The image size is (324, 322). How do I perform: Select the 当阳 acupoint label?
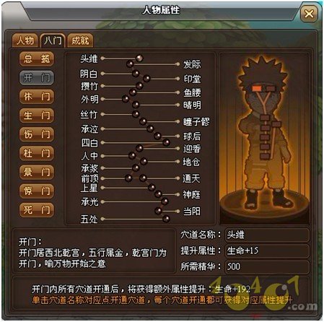tap(192, 212)
